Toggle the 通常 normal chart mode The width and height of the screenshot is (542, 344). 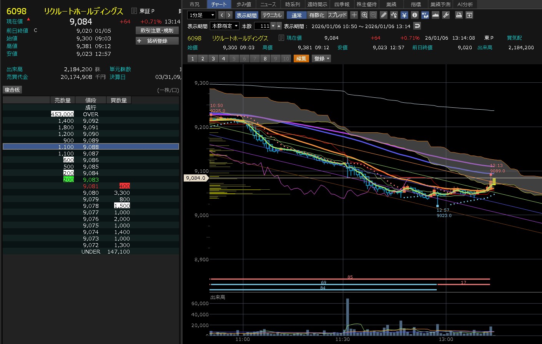[x=296, y=15]
